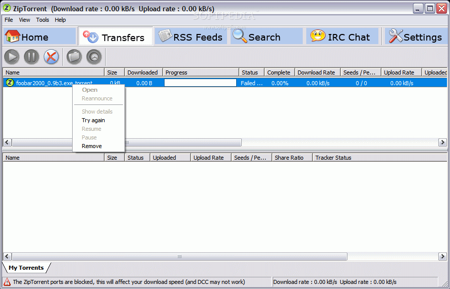Image resolution: width=450 pixels, height=289 pixels.
Task: Sort by Tracker Status column header
Action: pyautogui.click(x=380, y=158)
